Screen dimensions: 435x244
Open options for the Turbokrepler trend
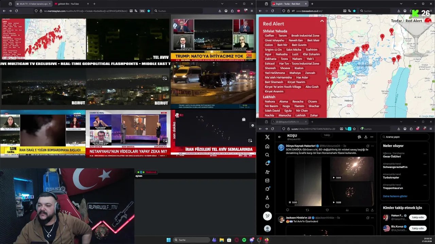[425, 175]
